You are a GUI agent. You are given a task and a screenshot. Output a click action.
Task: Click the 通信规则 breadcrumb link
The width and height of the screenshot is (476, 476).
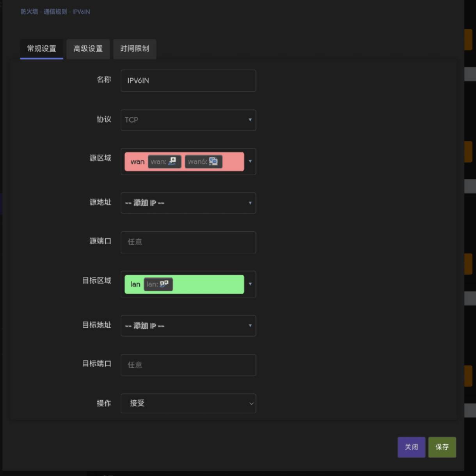point(55,12)
